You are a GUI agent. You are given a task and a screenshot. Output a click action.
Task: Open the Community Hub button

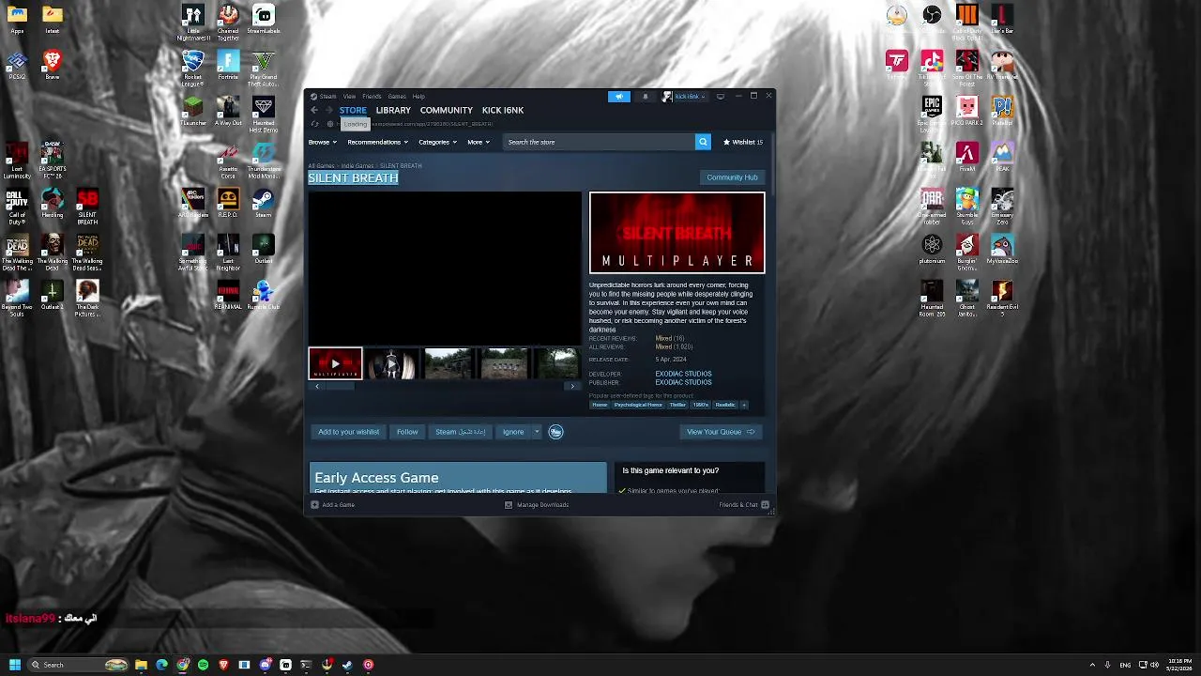732,177
